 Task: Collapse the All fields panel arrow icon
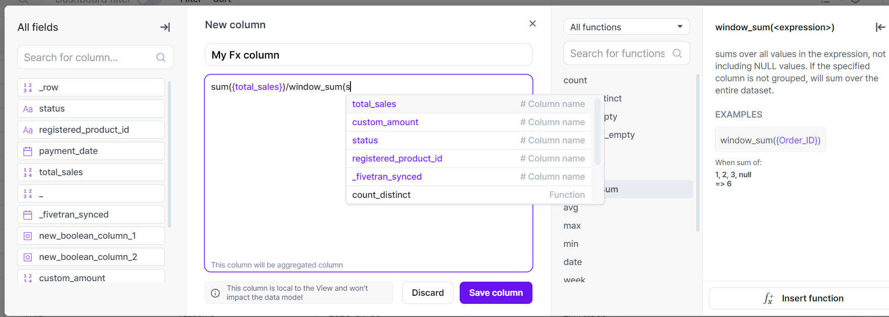tap(165, 27)
